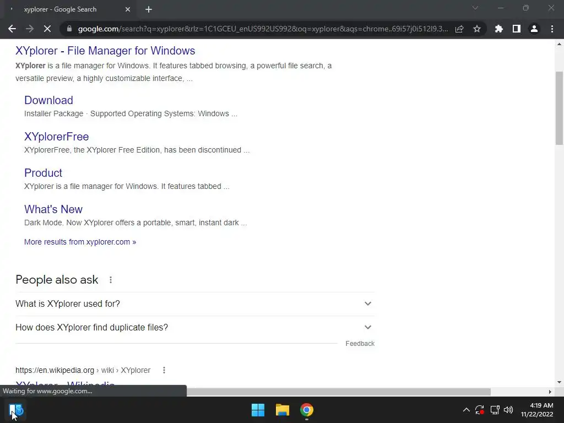Viewport: 564px width, 423px height.
Task: View site information lock icon
Action: point(69,29)
